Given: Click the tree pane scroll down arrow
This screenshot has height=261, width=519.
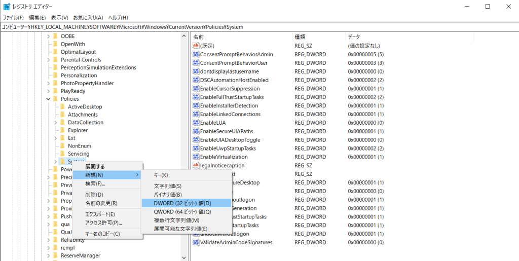Looking at the screenshot, I should pos(184,257).
